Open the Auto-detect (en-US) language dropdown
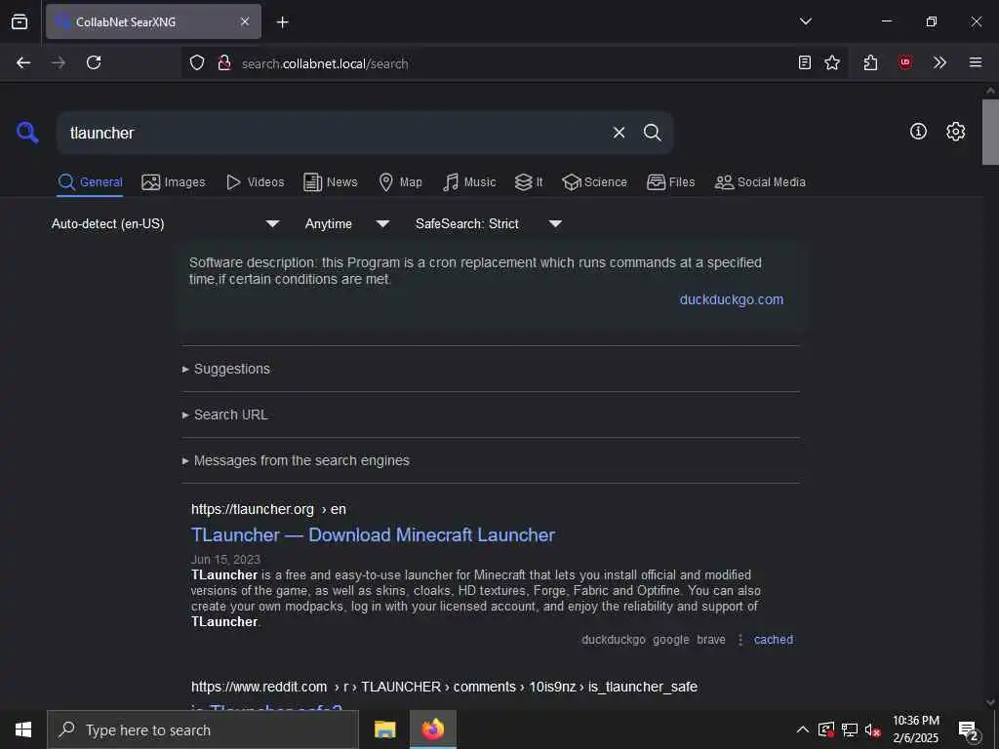Image resolution: width=999 pixels, height=749 pixels. pyautogui.click(x=166, y=223)
